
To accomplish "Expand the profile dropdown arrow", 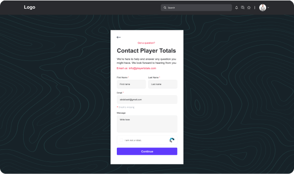I will click(268, 8).
